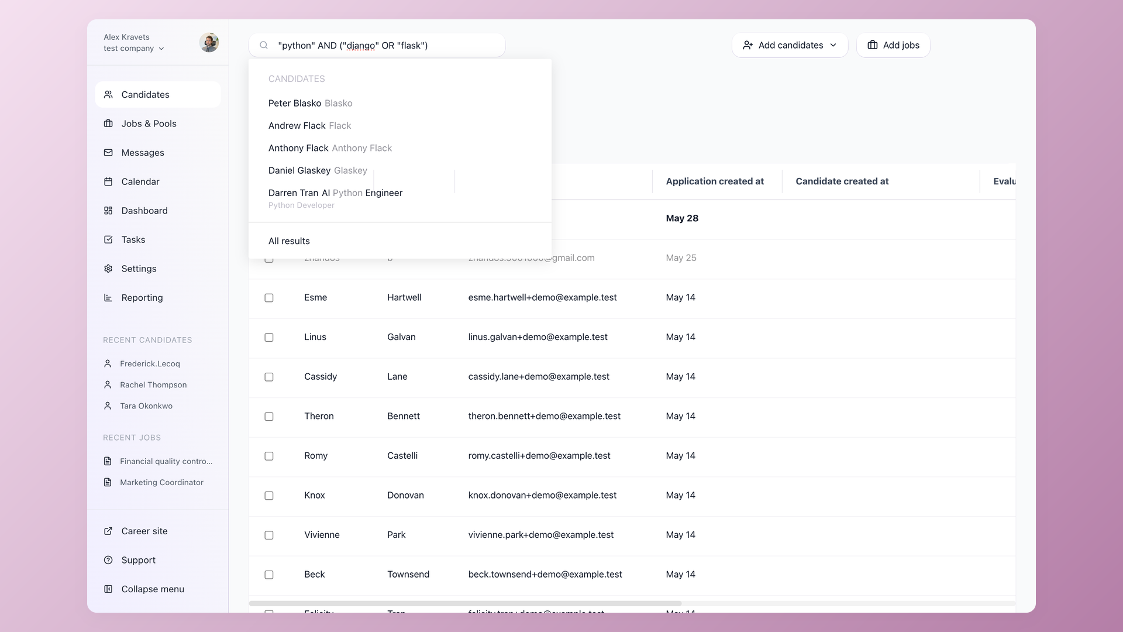Click the document icon beside Marketing Coordinator
Viewport: 1123px width, 632px height.
pyautogui.click(x=108, y=482)
